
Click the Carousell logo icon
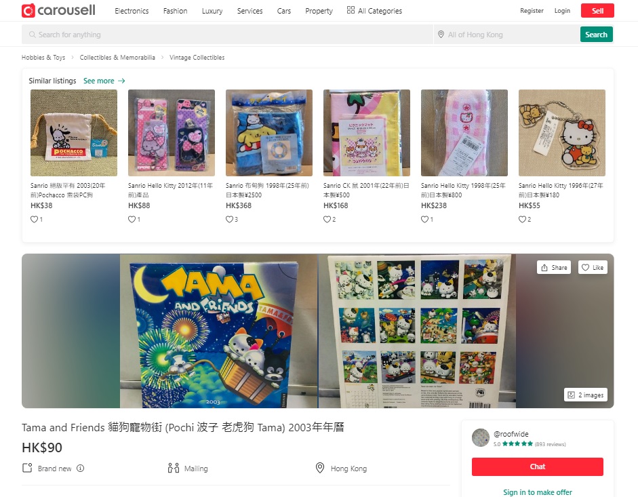click(x=28, y=11)
